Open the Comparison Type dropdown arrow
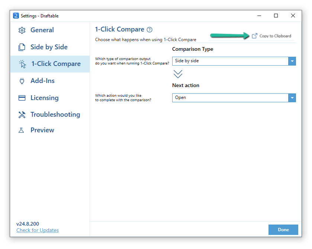Image resolution: width=312 pixels, height=249 pixels. click(x=292, y=61)
